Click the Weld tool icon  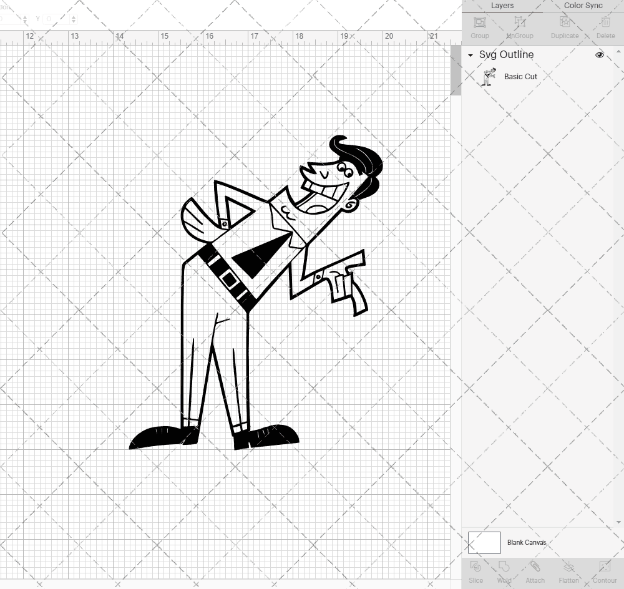504,567
